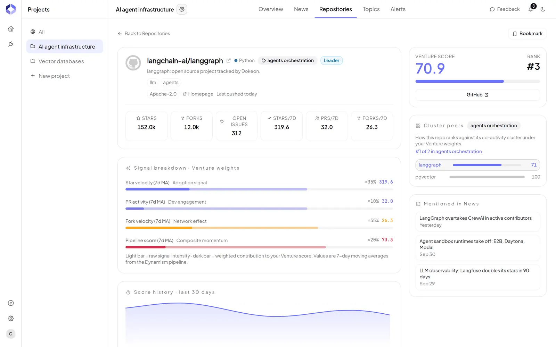This screenshot has height=347, width=556.
Task: Open project settings gear beside AI agent infrastructure
Action: (x=182, y=9)
